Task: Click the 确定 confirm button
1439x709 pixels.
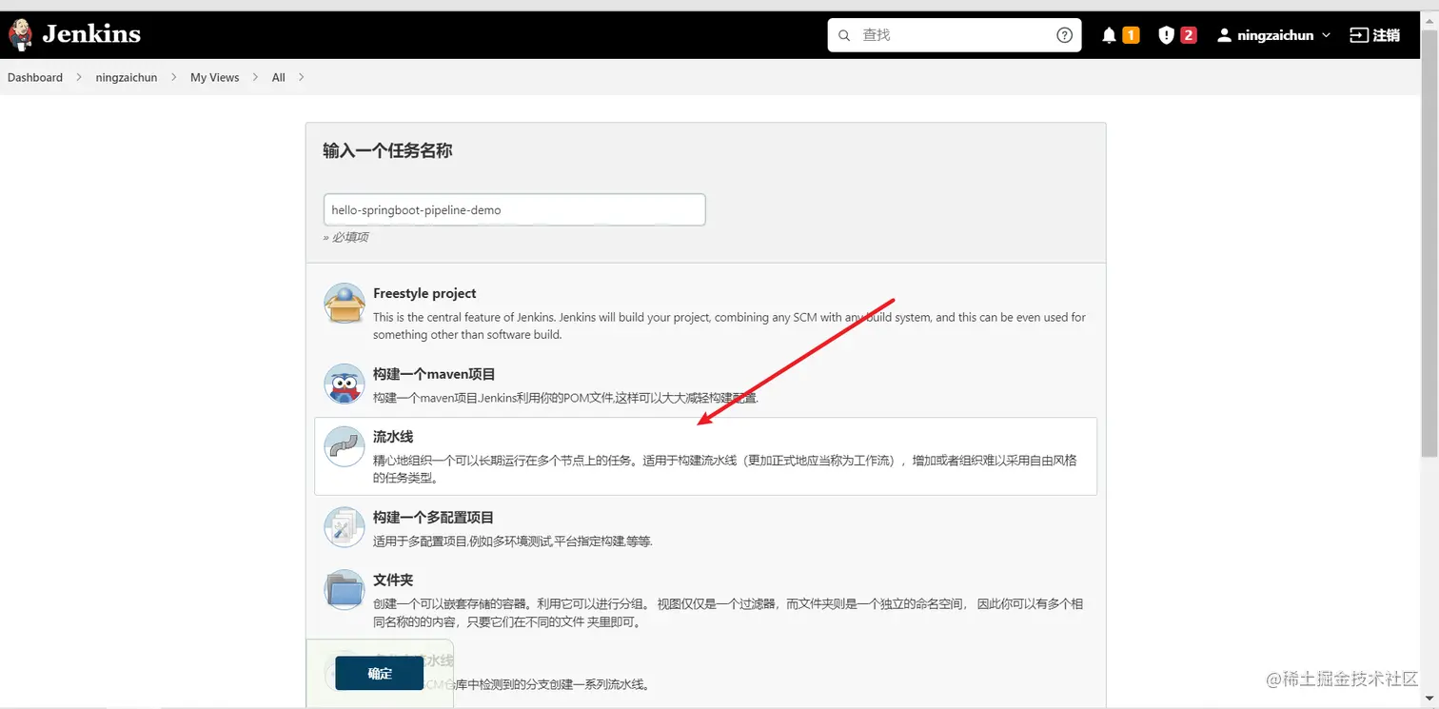Action: 380,673
